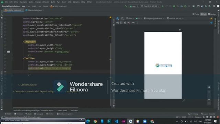220x124 pixels.
Task: Open the Device Manager phone icon
Action: pyautogui.click(x=206, y=6)
